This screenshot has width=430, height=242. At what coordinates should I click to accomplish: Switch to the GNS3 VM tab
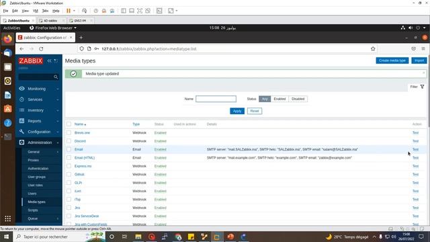[x=80, y=21]
